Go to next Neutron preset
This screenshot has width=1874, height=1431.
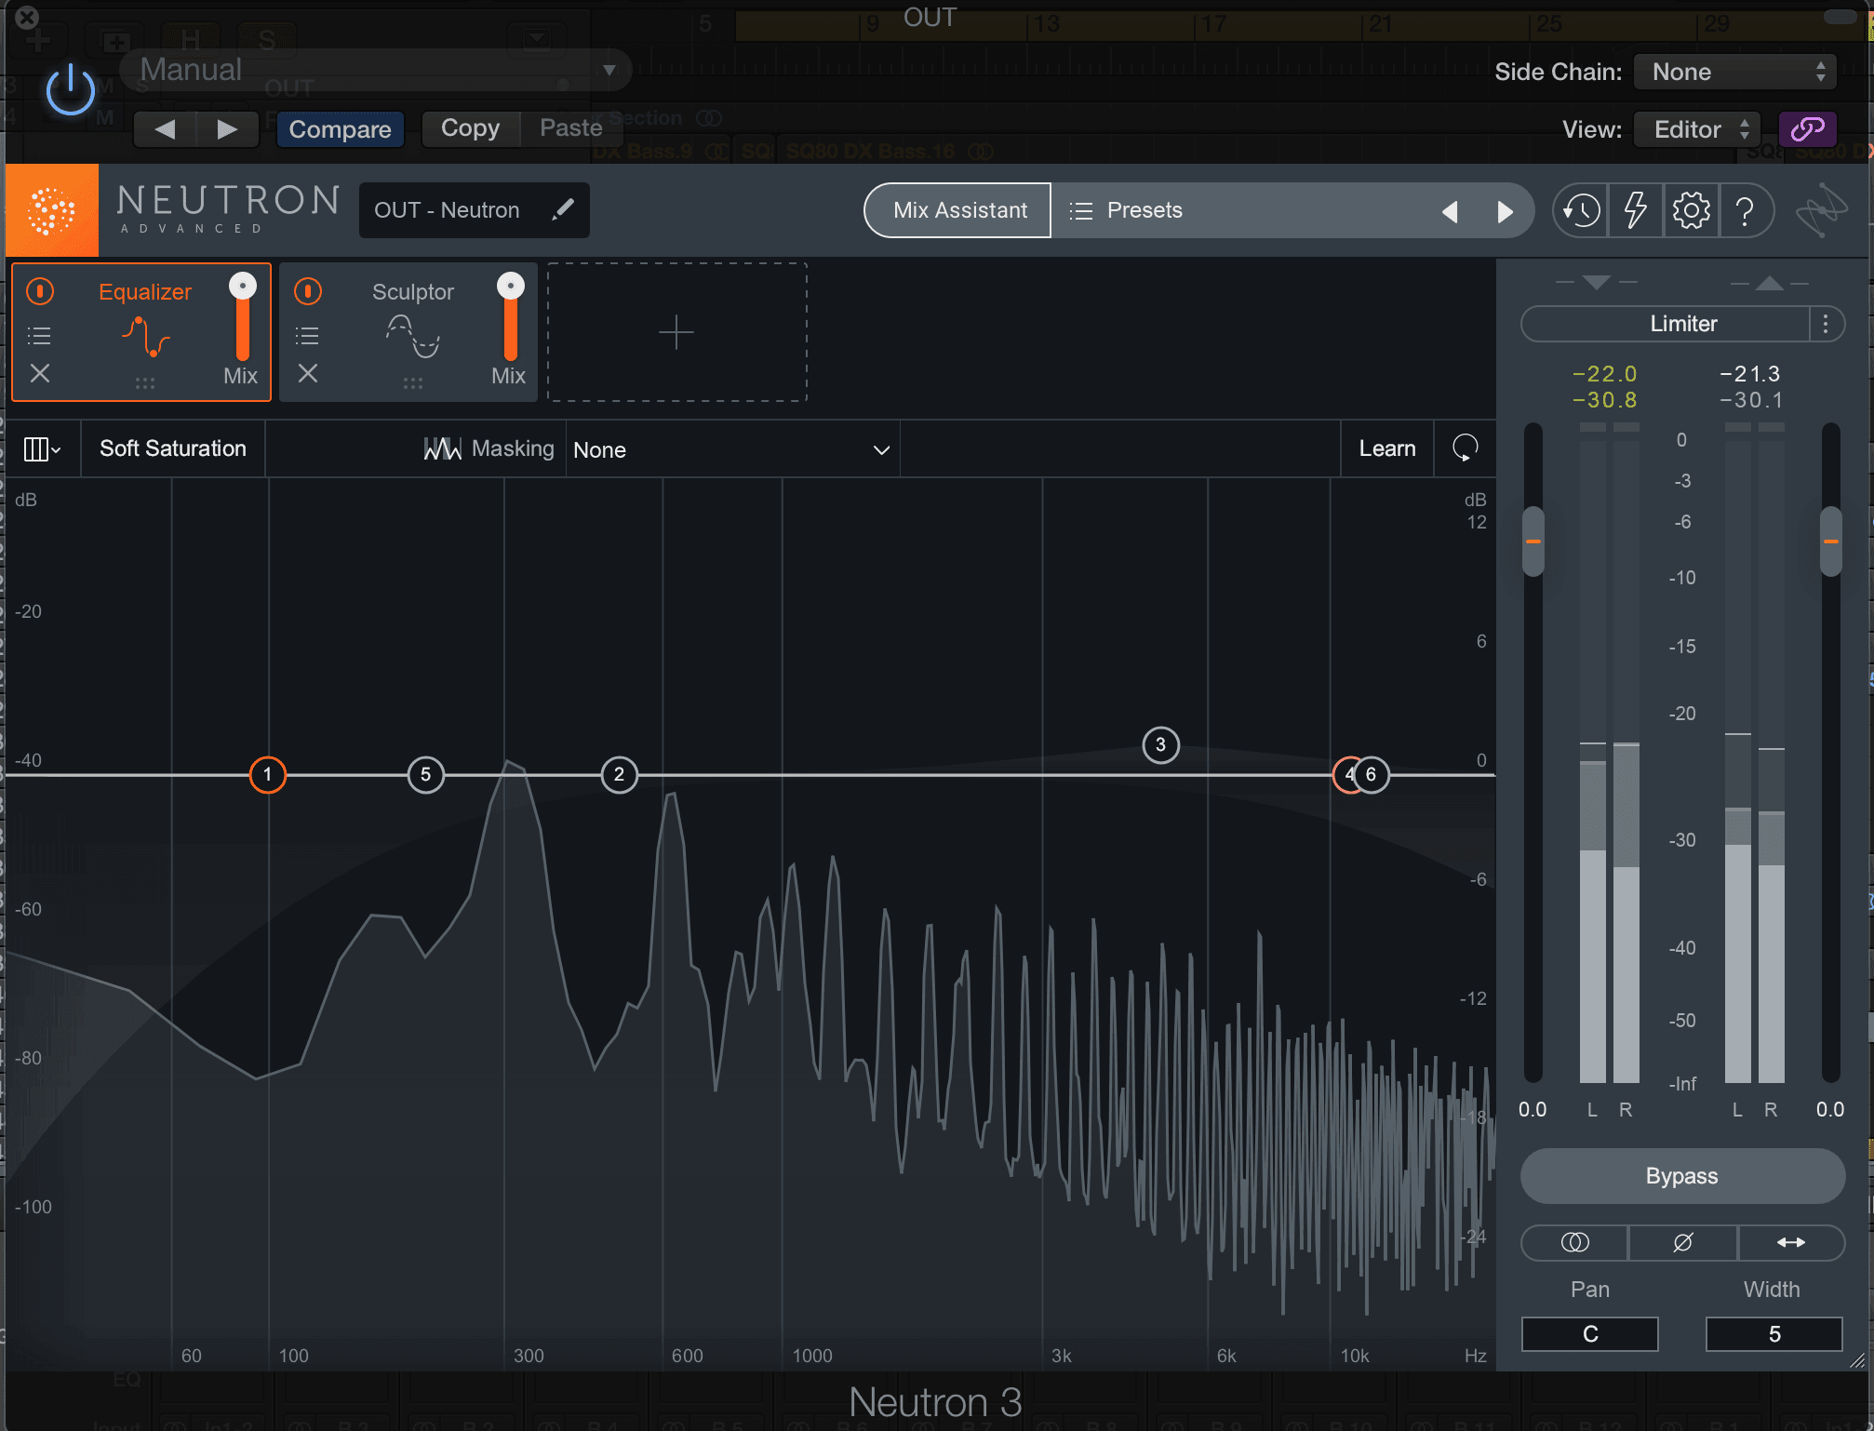[x=1505, y=211]
